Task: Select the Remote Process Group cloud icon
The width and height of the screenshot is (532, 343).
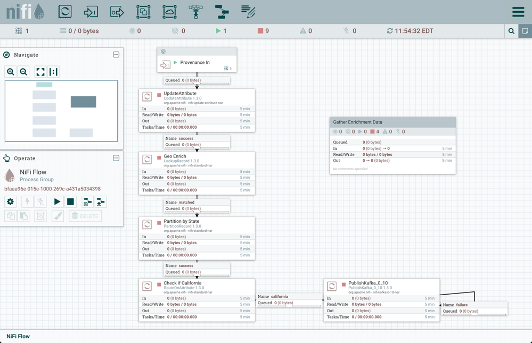Action: coord(169,12)
